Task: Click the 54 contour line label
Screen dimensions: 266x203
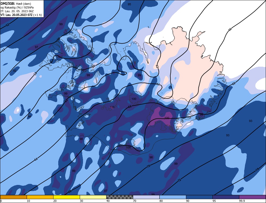Action: click(3, 50)
